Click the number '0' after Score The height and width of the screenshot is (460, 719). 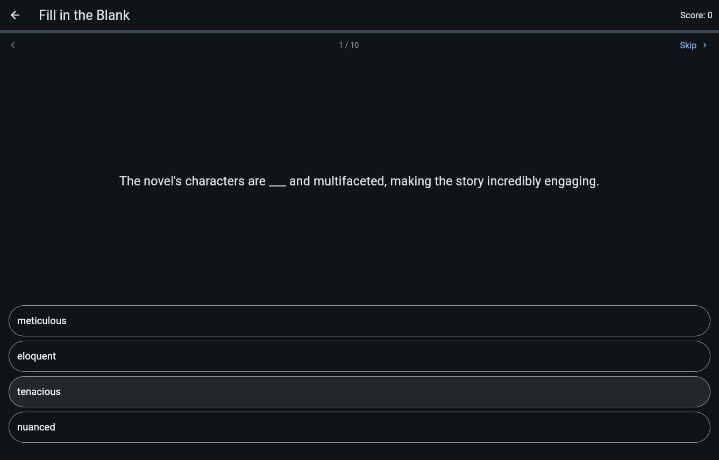(x=710, y=15)
